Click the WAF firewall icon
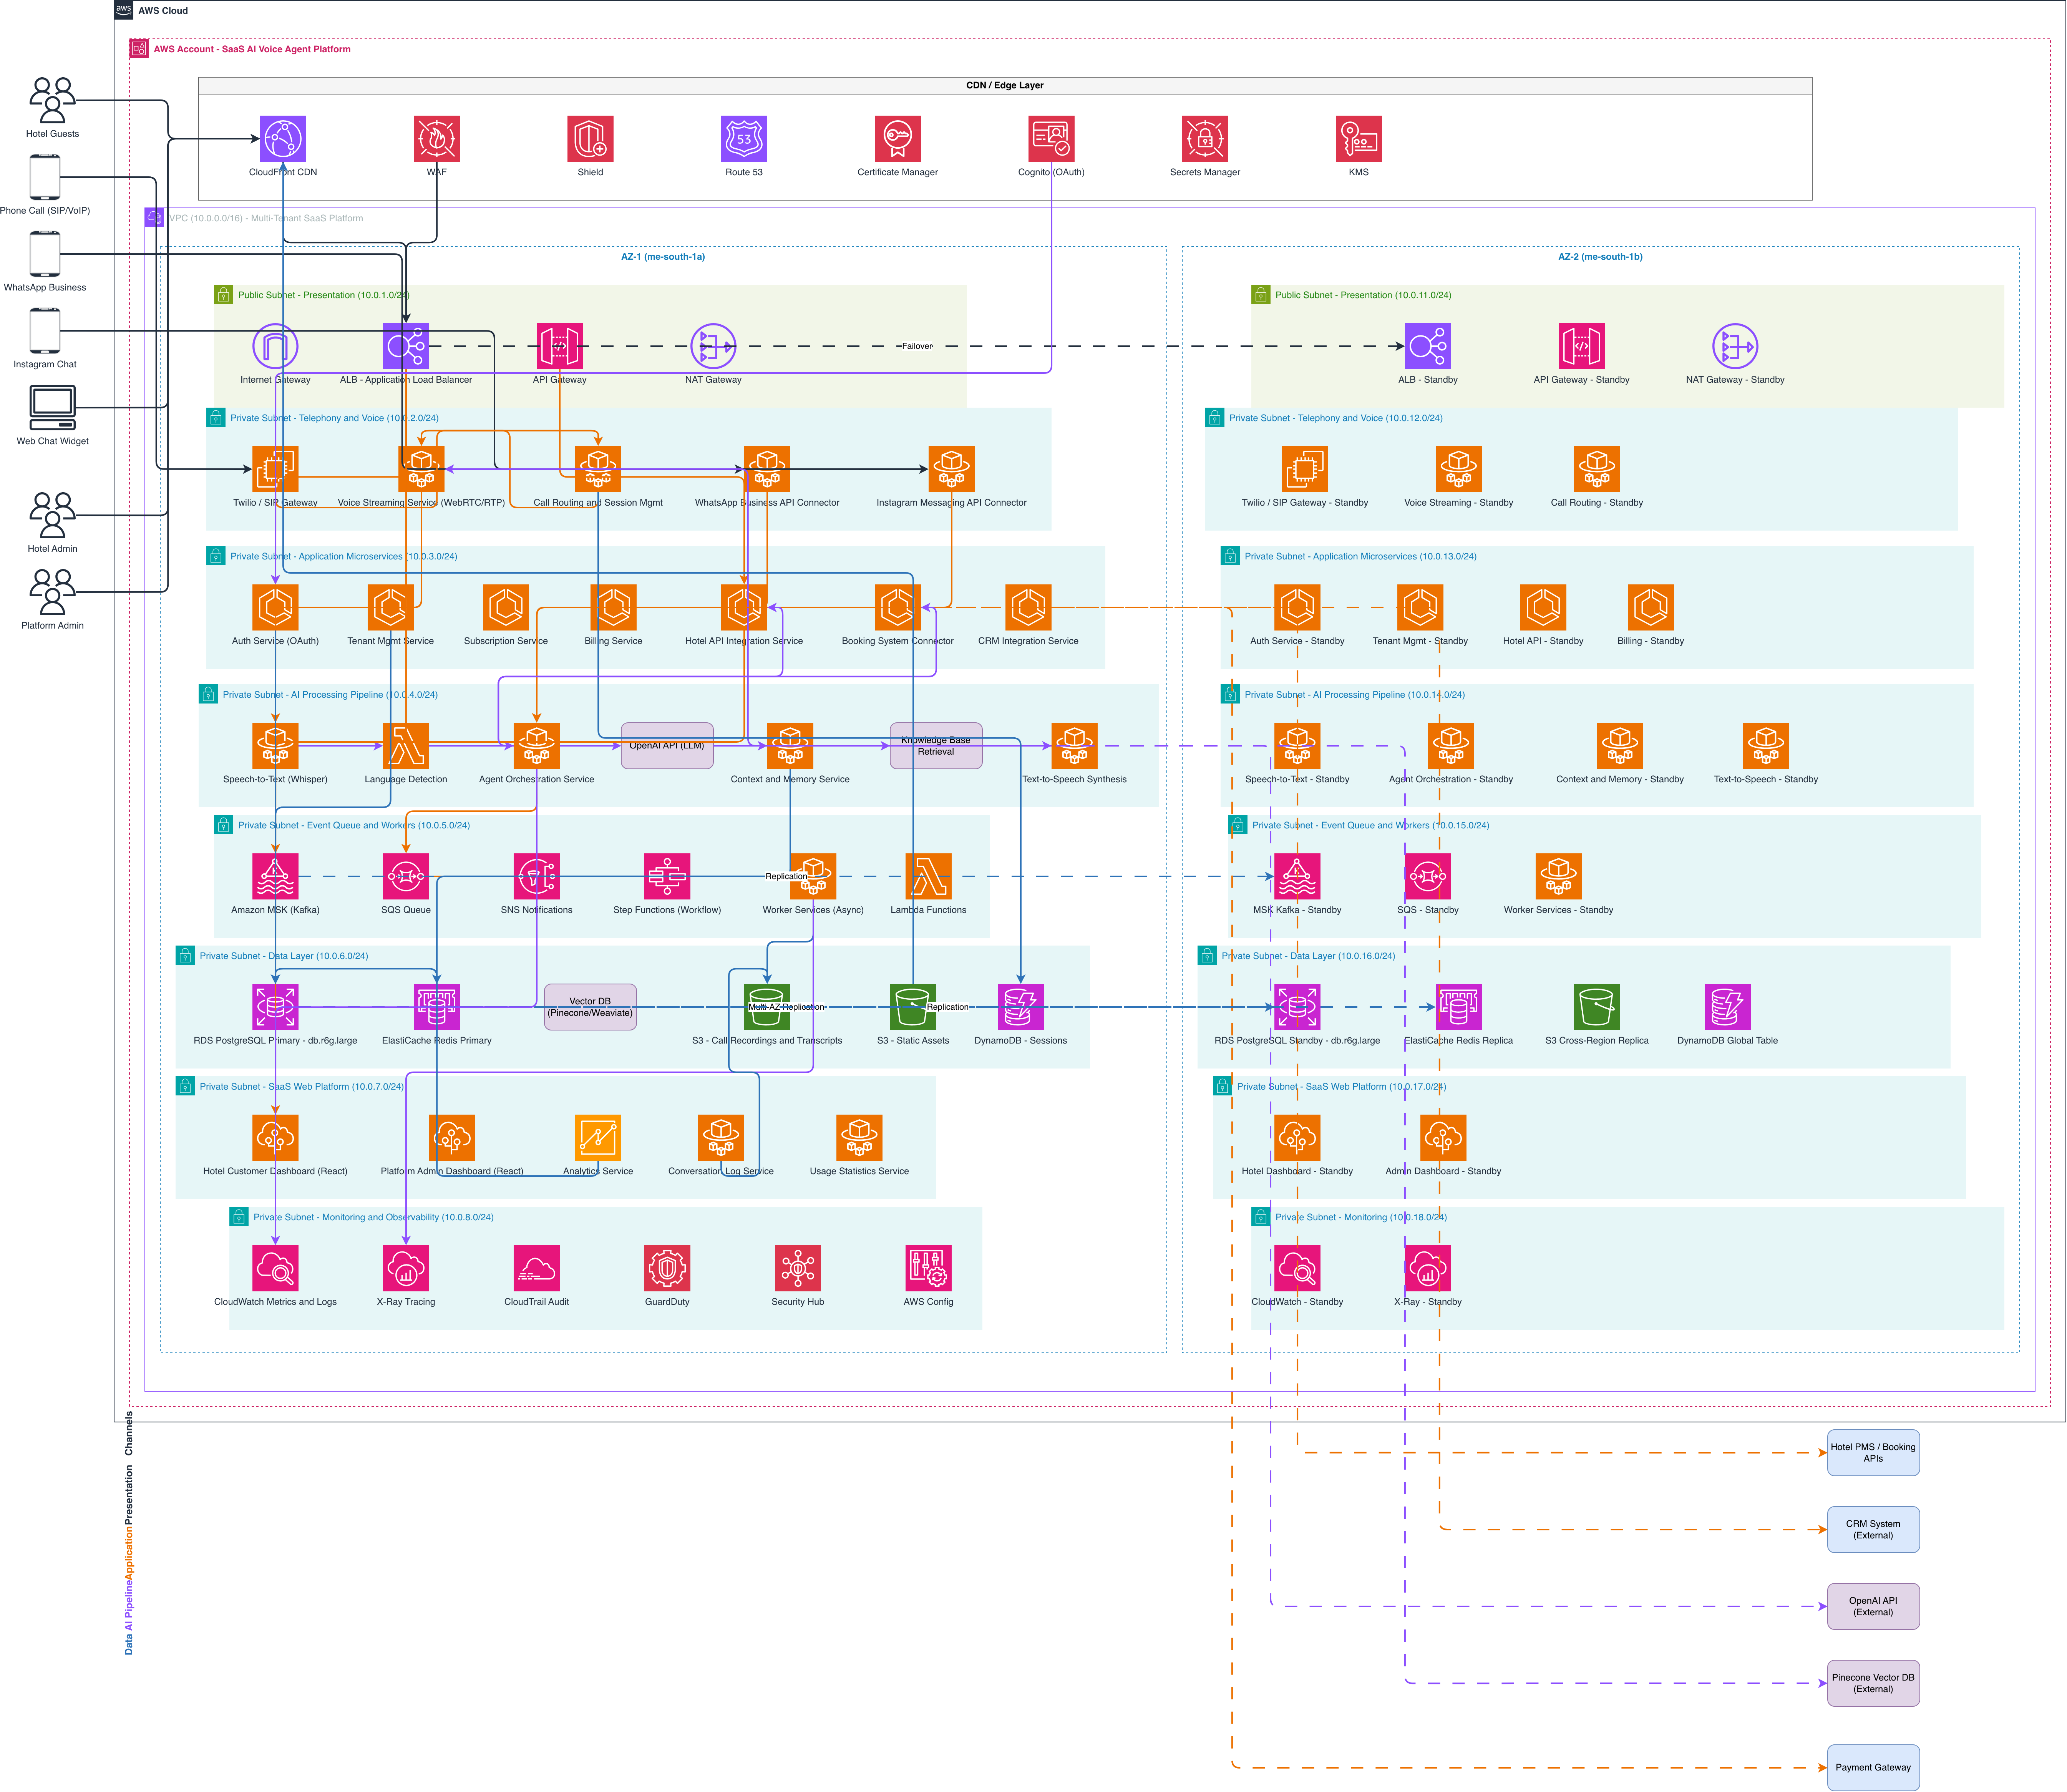This screenshot has height=1792, width=2067. click(x=437, y=139)
